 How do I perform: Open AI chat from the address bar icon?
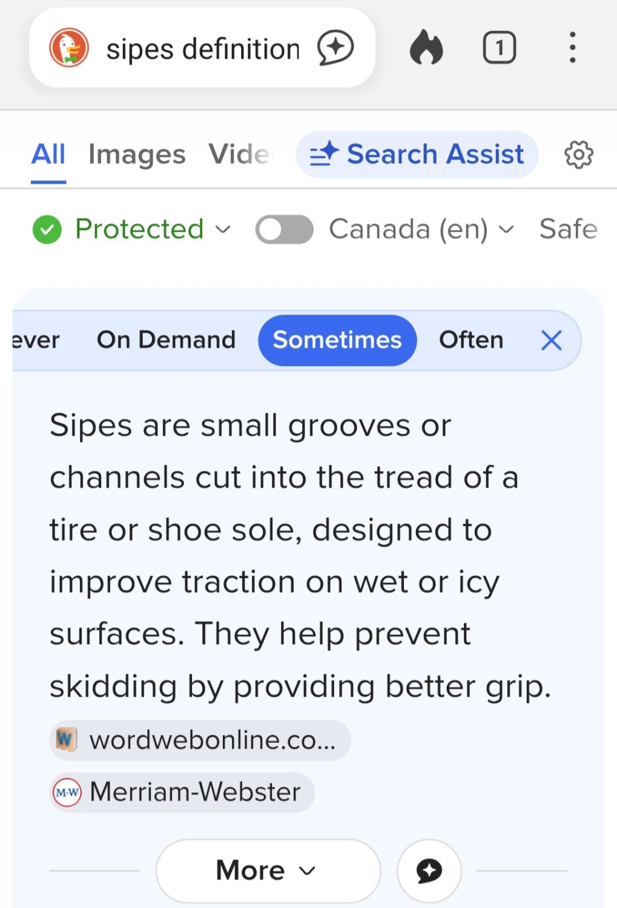[337, 47]
